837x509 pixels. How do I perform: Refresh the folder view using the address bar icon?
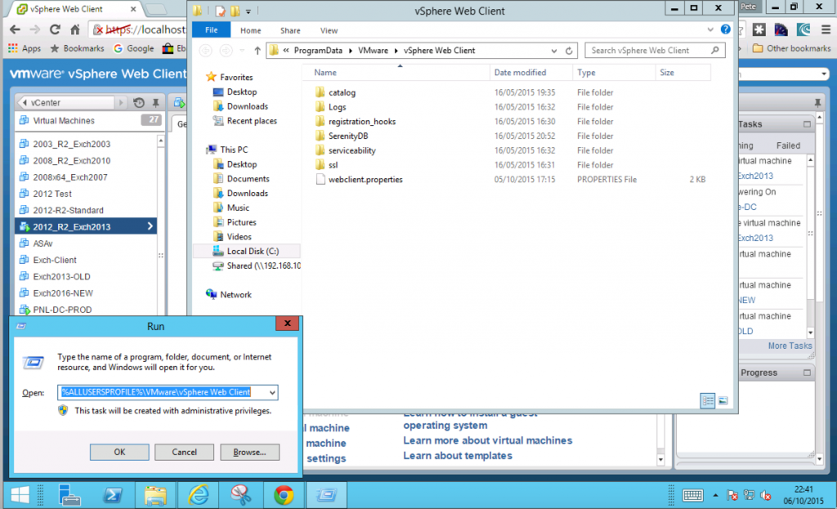[x=567, y=49]
